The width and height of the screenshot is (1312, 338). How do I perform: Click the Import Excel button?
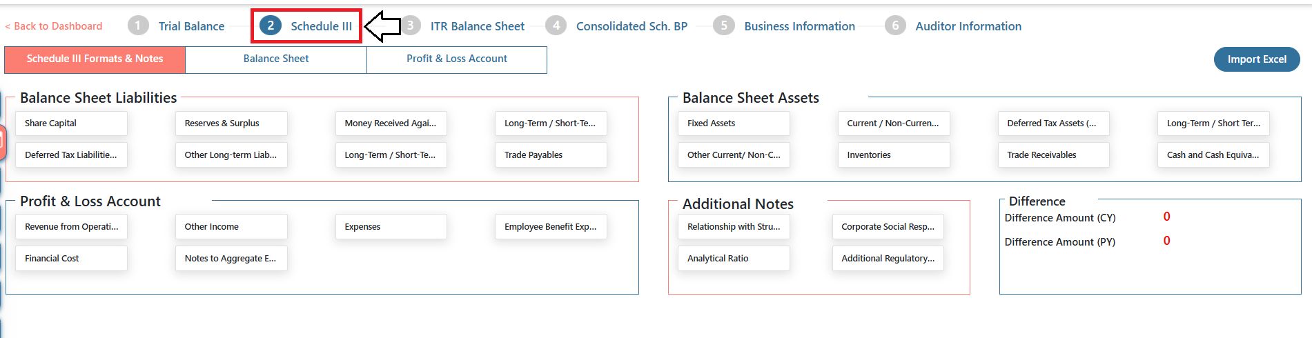[x=1256, y=59]
